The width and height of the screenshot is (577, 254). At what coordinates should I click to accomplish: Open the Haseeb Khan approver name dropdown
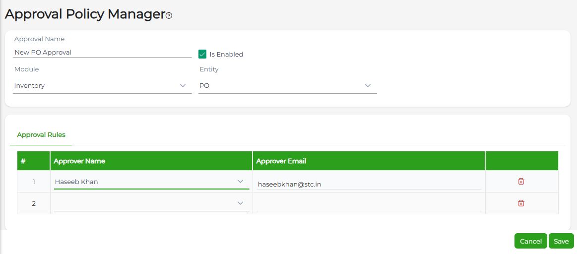(151, 182)
